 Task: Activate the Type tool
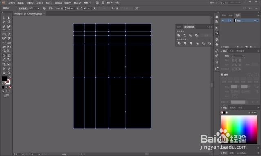click(4, 31)
